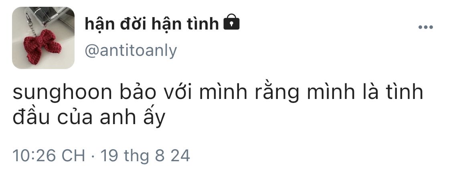Select the tweet's first text line

click(218, 93)
